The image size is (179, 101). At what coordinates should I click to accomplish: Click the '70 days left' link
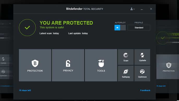click(25, 90)
